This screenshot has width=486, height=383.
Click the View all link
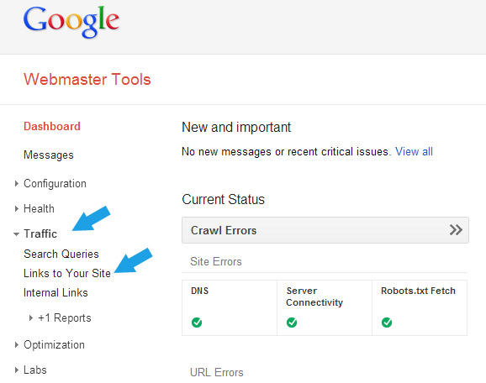click(414, 151)
